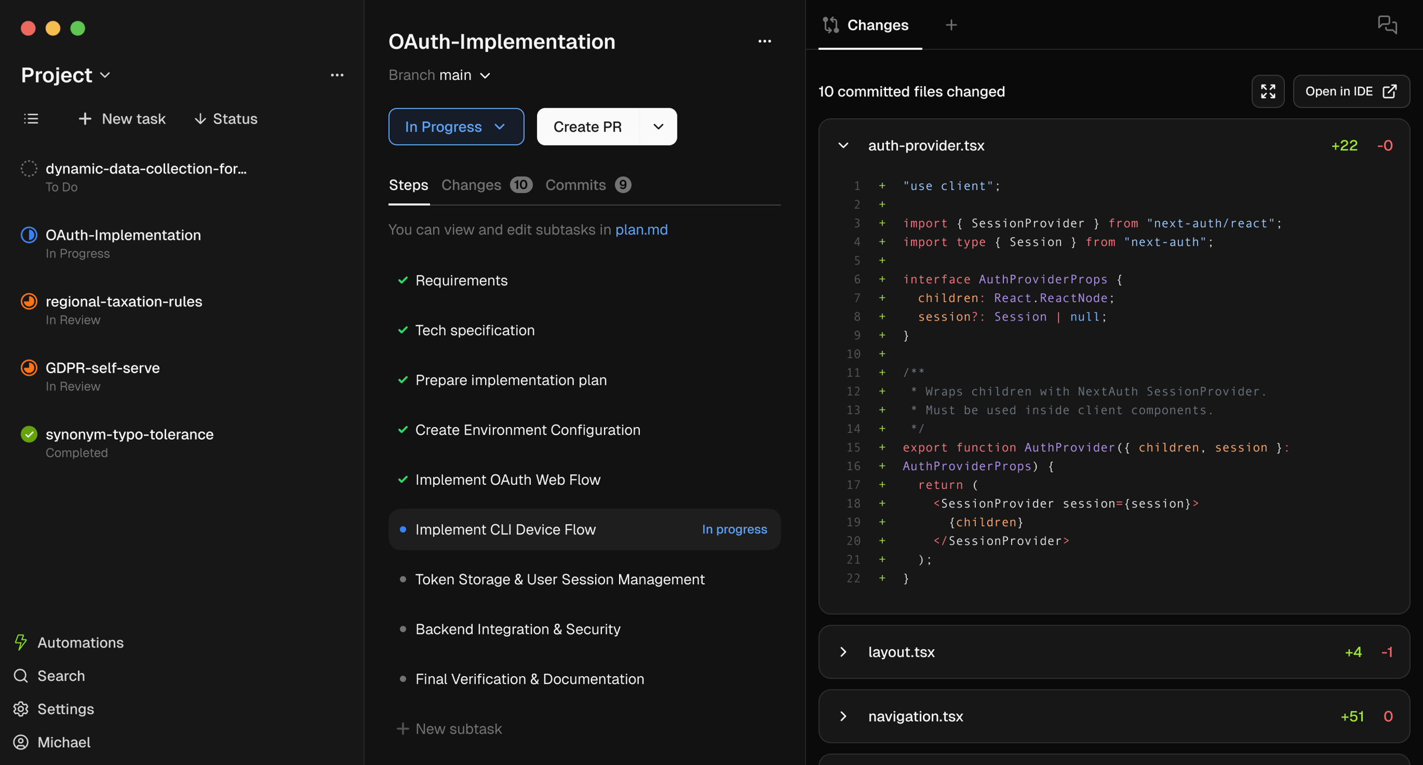Toggle the Requirements step checkmark
The height and width of the screenshot is (765, 1423).
click(403, 280)
